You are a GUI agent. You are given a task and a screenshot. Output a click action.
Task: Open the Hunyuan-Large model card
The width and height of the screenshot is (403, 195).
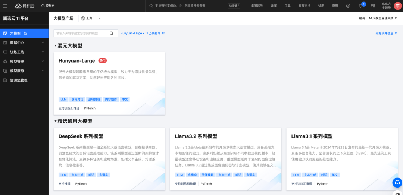click(109, 84)
